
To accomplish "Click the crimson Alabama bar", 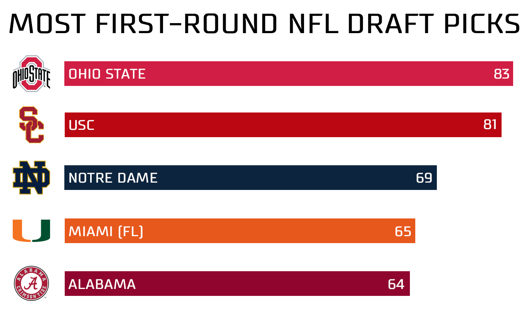I will 237,284.
